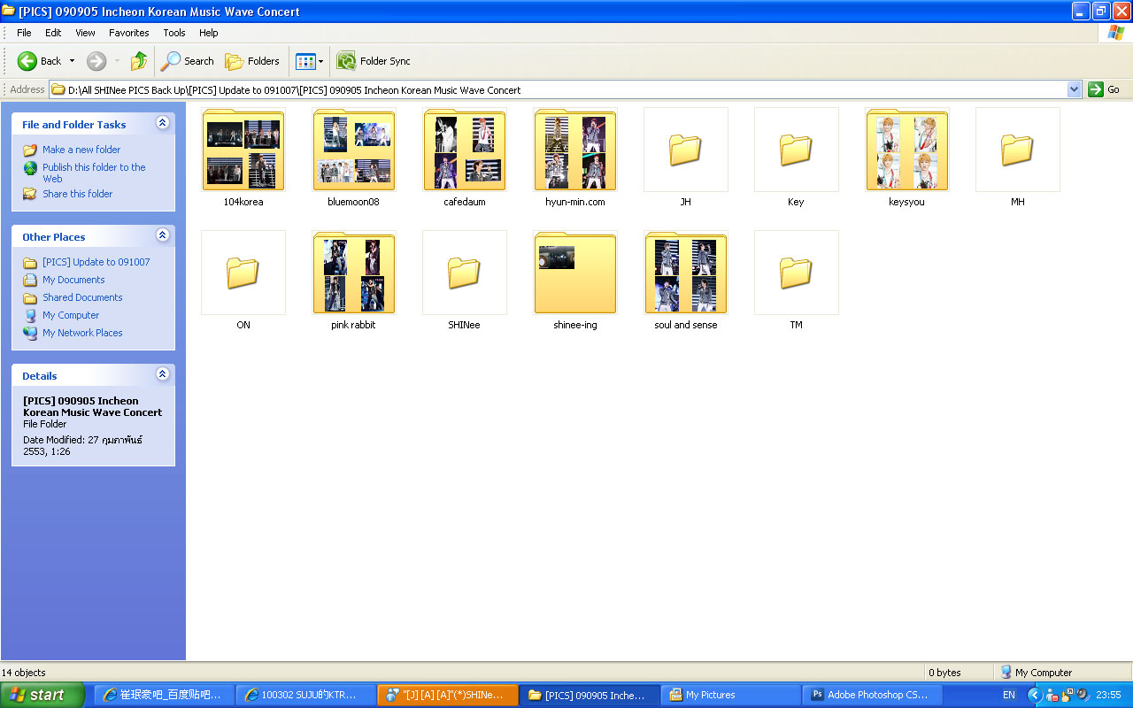
Task: Select the Key folder icon
Action: point(797,150)
